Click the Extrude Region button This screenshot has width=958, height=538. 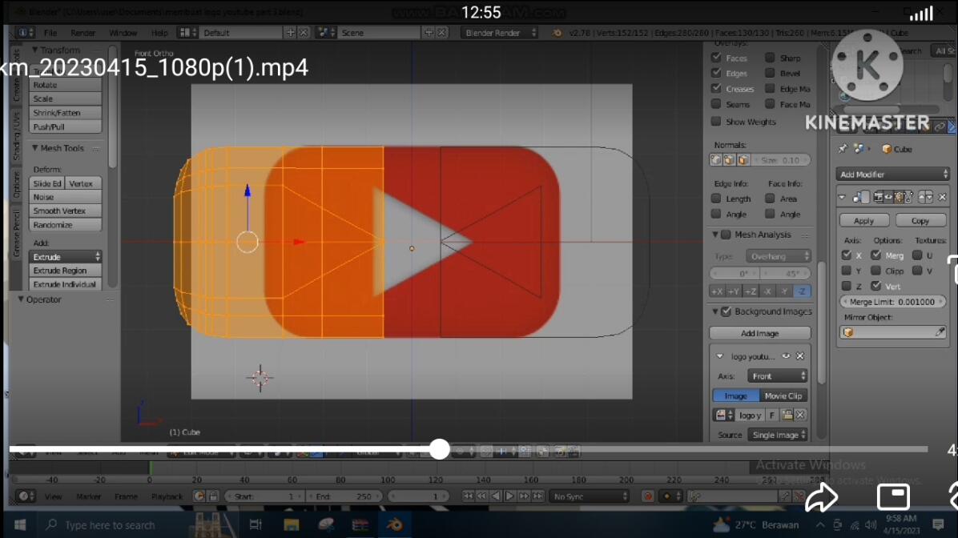point(66,271)
